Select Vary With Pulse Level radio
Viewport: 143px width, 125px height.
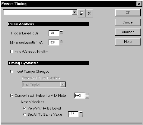tap(25, 108)
